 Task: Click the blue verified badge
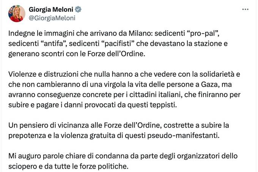[78, 9]
